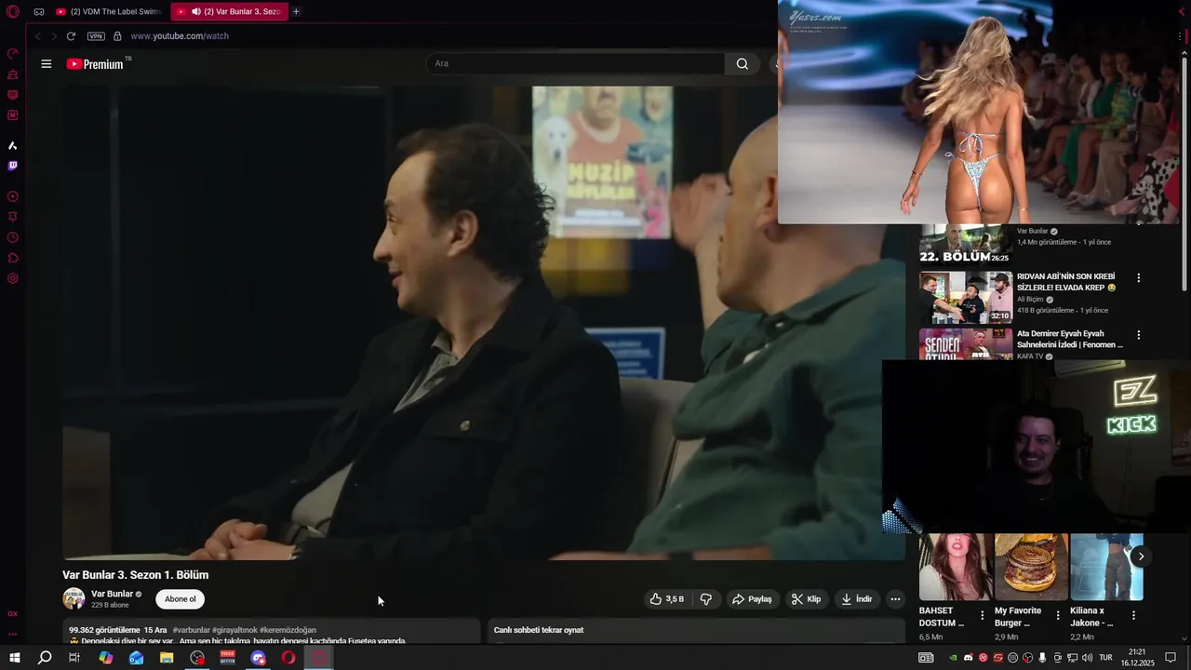1191x670 pixels.
Task: Replay live chat 'Canlı sohbeti tekrar oynat'
Action: click(x=539, y=630)
